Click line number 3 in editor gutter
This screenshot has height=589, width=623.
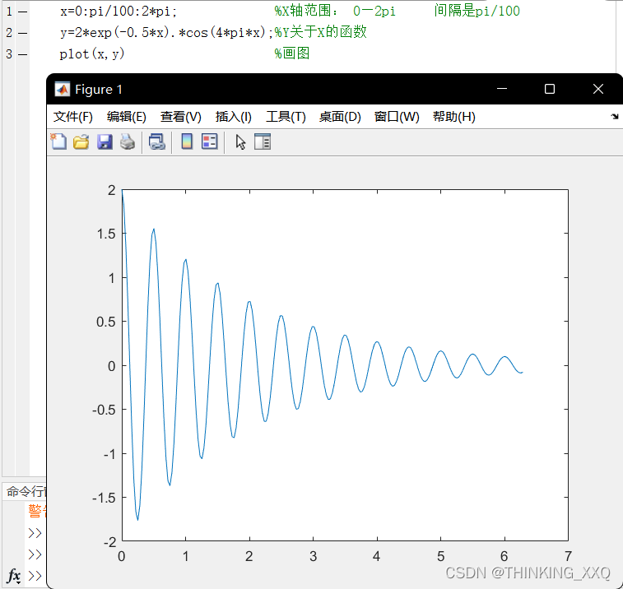9,54
